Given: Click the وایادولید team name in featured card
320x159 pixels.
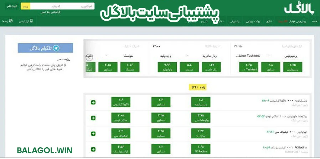Looking at the screenshot, I should click(x=165, y=56).
